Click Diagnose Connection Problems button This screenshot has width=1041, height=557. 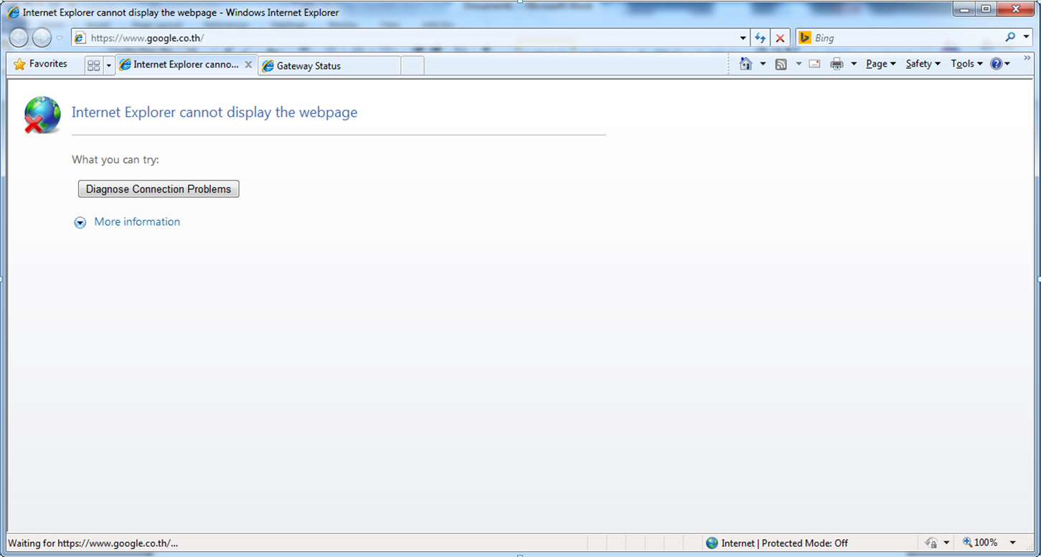point(159,189)
